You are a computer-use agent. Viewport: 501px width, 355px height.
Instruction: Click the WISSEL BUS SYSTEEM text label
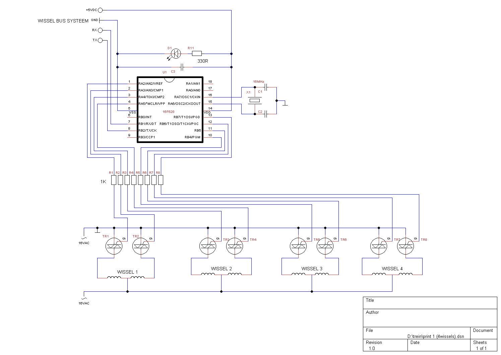click(x=63, y=21)
